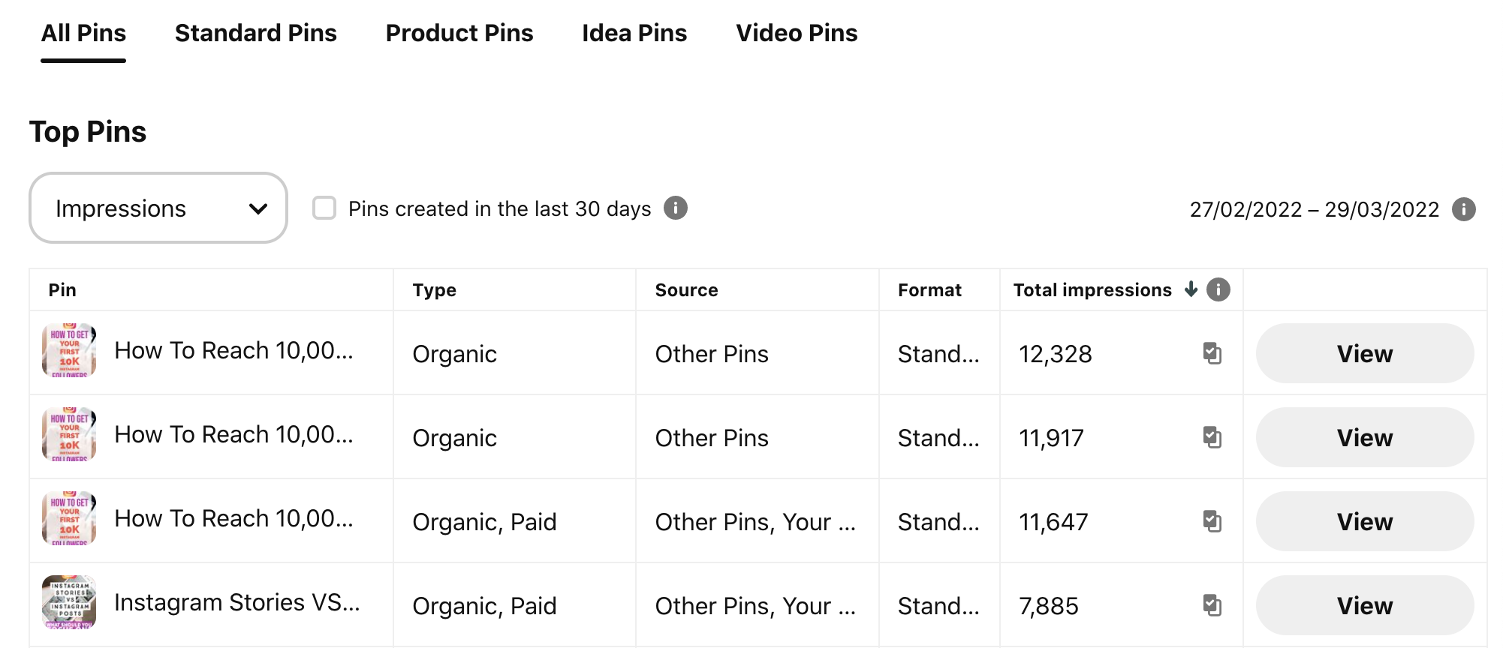This screenshot has width=1503, height=648.
Task: Click info icon beside the date range
Action: (x=1463, y=209)
